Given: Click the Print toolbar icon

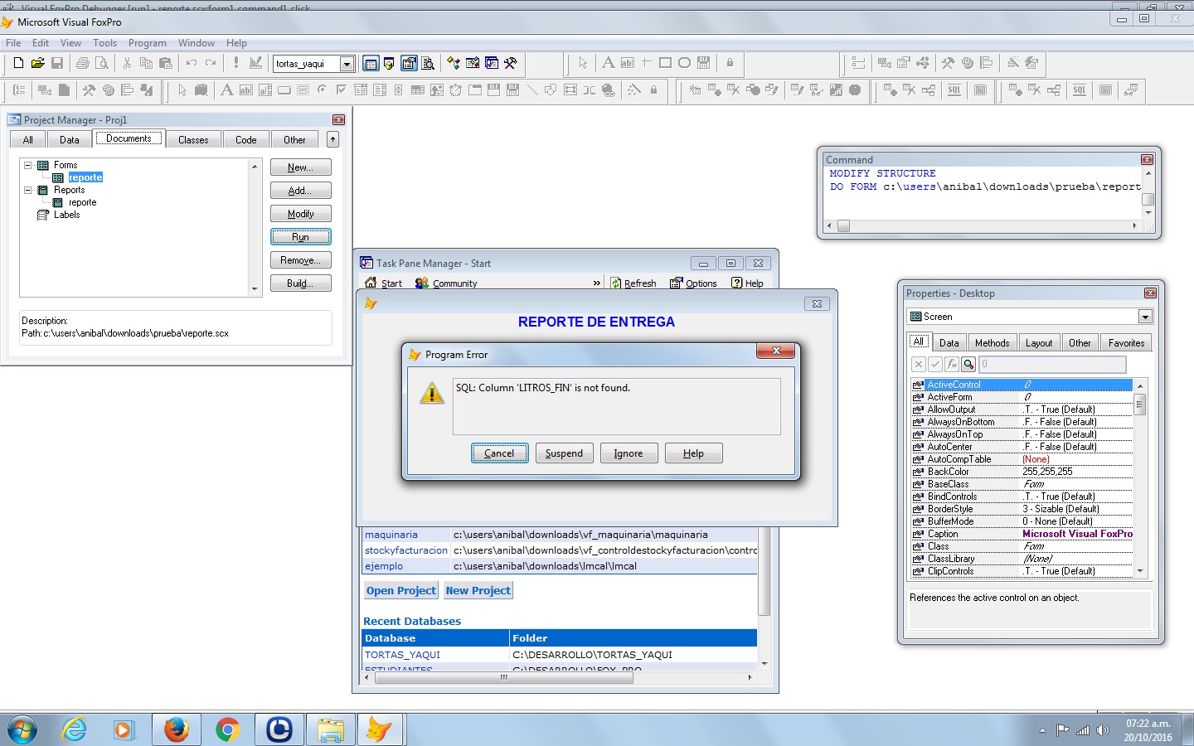Looking at the screenshot, I should pyautogui.click(x=83, y=63).
